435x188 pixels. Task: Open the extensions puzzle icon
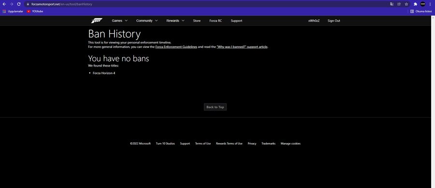click(x=415, y=4)
